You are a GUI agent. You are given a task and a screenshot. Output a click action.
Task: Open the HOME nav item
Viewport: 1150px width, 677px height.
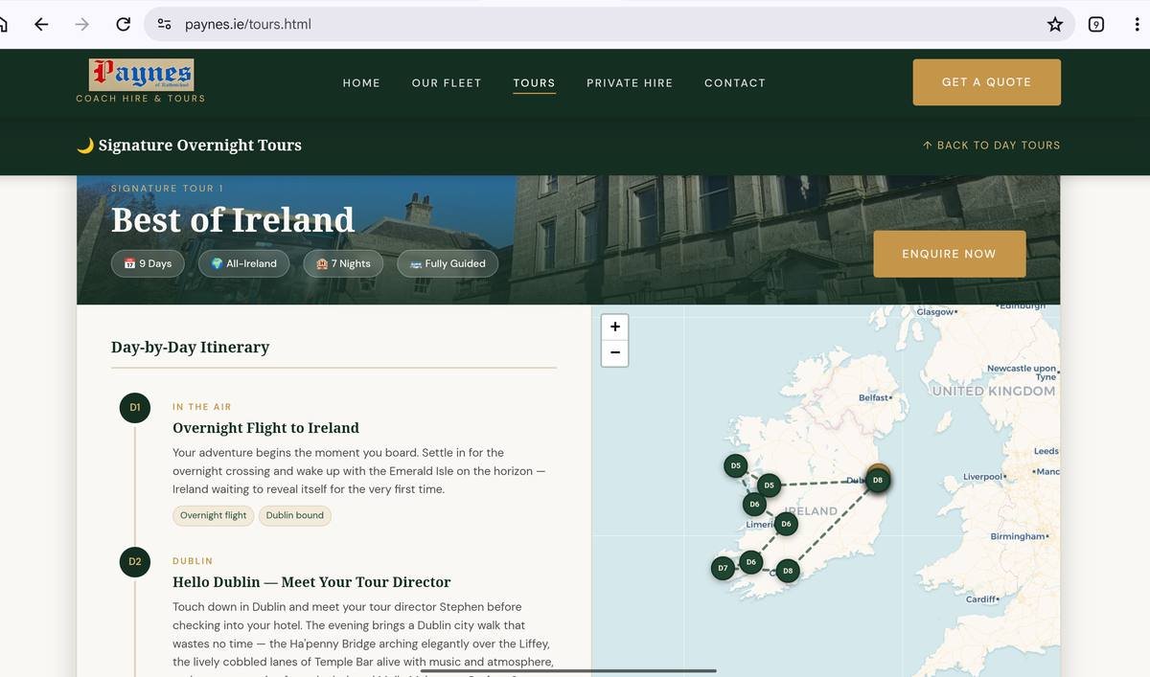pos(361,83)
